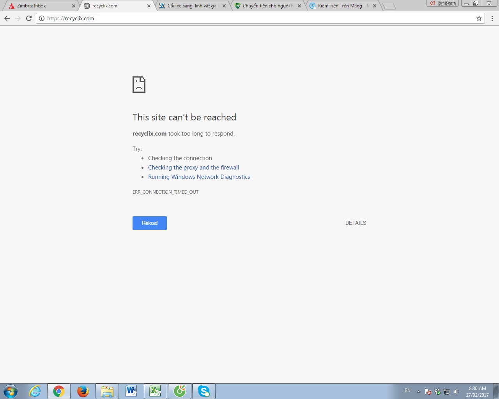Switch to the Cầu xe sang tab

click(x=192, y=6)
